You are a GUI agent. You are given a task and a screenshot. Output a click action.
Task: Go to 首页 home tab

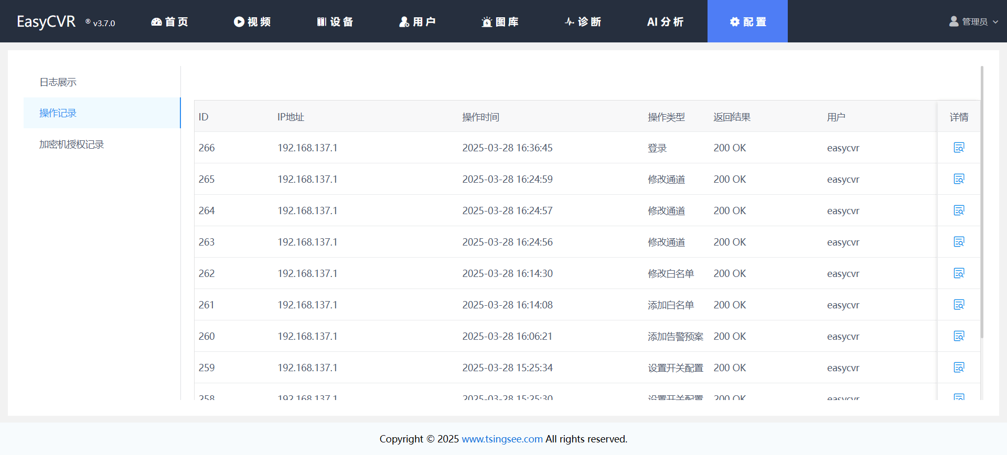point(169,21)
